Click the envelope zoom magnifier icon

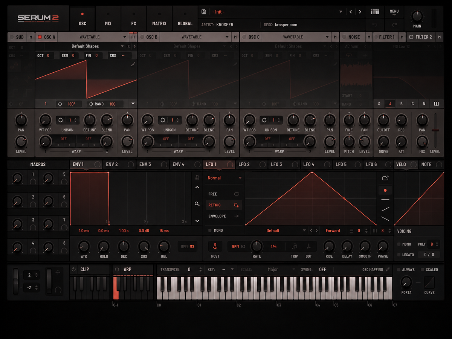197,204
